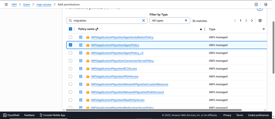275x119 pixels.
Task: Toggle the select-all header checkbox
Action: [x=70, y=29]
